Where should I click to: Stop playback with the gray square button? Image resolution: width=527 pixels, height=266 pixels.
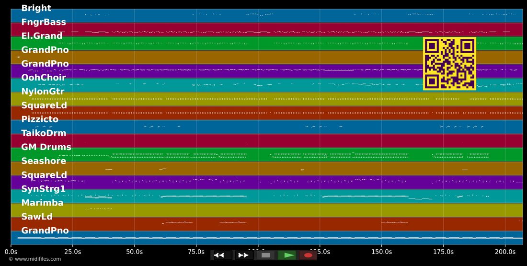pyautogui.click(x=265, y=255)
